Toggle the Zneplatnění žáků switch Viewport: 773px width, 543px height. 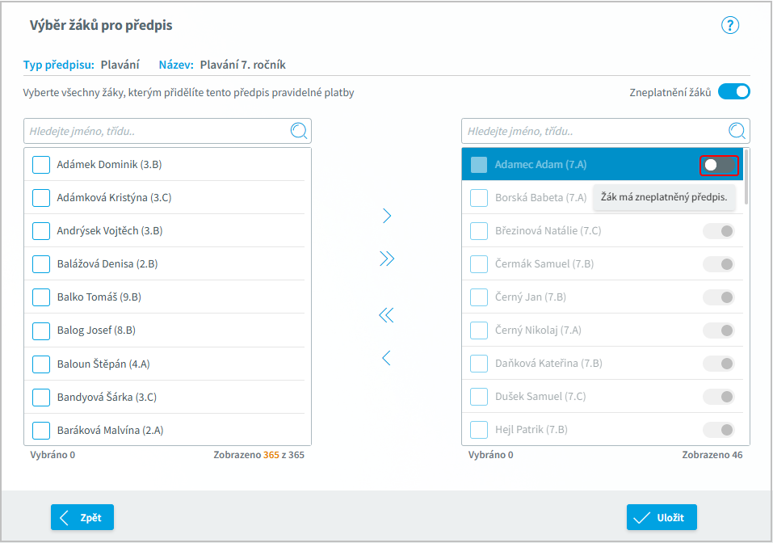coord(733,92)
